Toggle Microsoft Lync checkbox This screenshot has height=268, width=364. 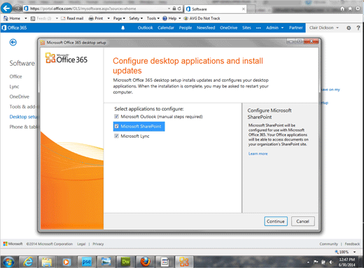[x=116, y=136]
